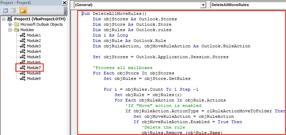Click the (General) object combo box
Viewport: 286px width, 135px height.
[x=140, y=5]
